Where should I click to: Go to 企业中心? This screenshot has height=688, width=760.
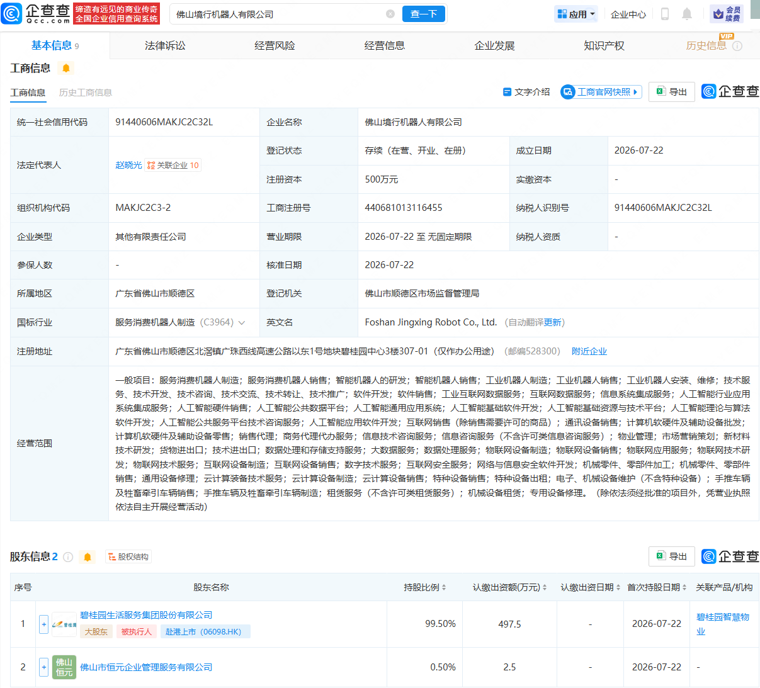coord(628,14)
